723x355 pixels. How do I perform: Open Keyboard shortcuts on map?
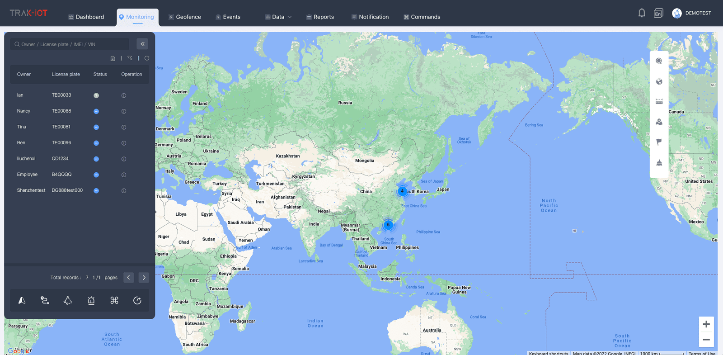click(549, 353)
